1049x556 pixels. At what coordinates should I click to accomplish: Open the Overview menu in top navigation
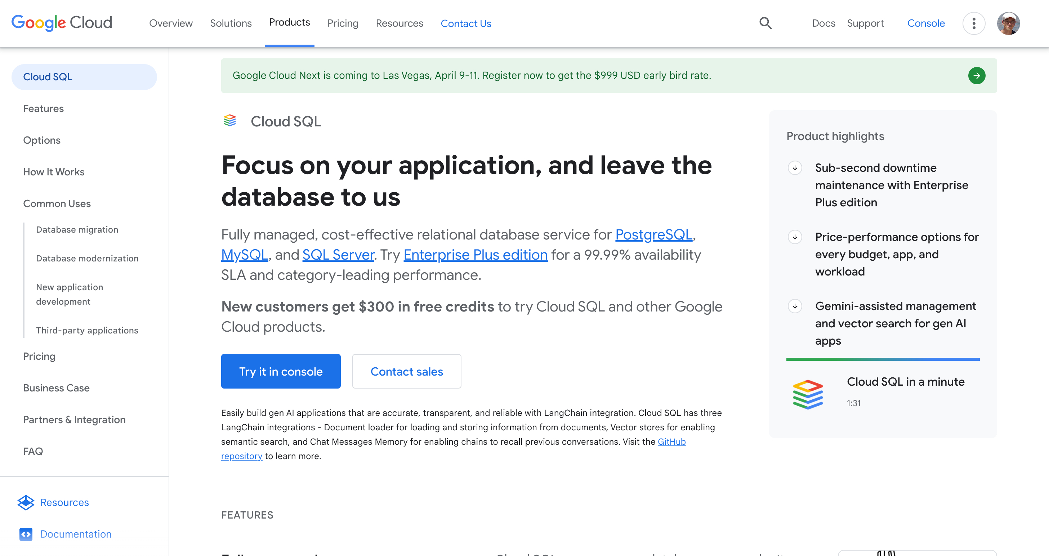tap(171, 23)
